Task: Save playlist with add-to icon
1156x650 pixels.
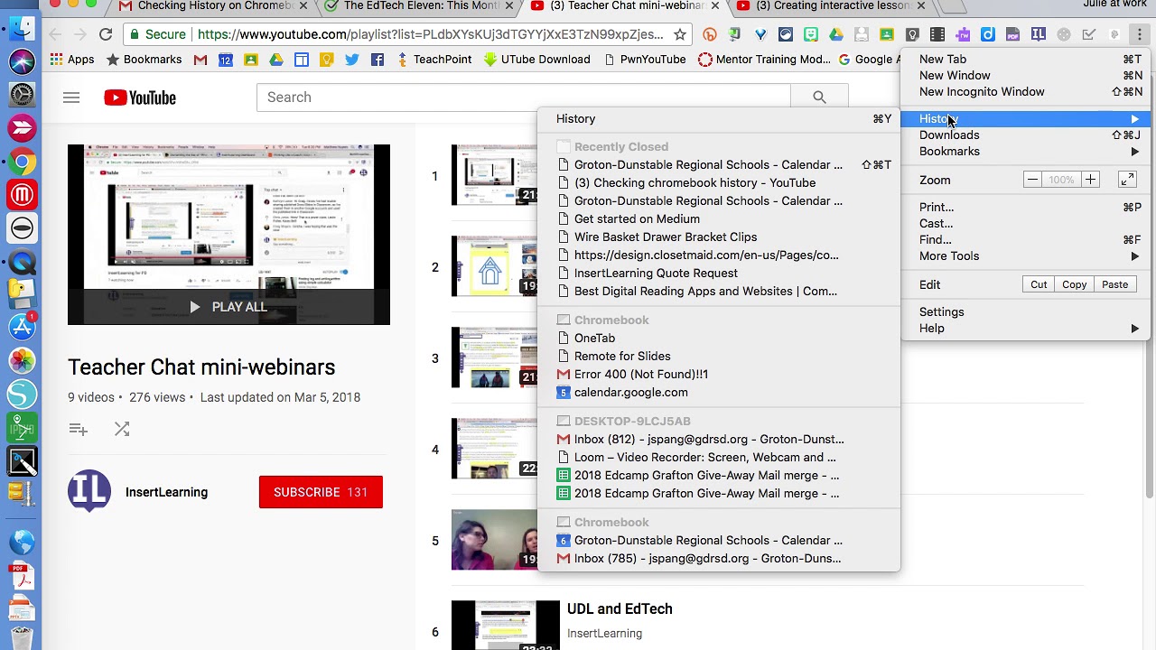Action: click(79, 430)
